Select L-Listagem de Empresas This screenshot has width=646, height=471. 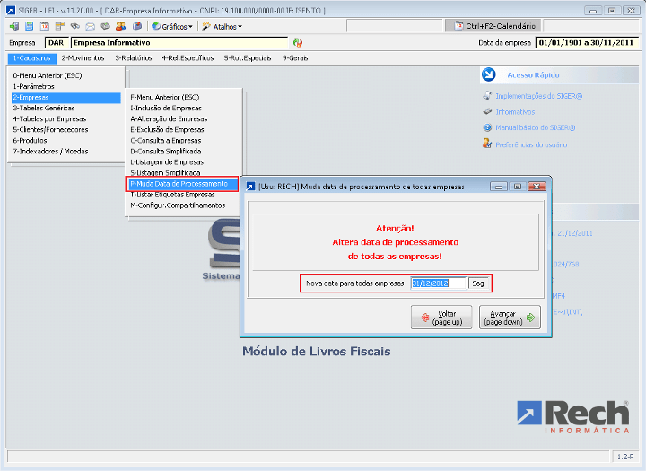pos(183,162)
